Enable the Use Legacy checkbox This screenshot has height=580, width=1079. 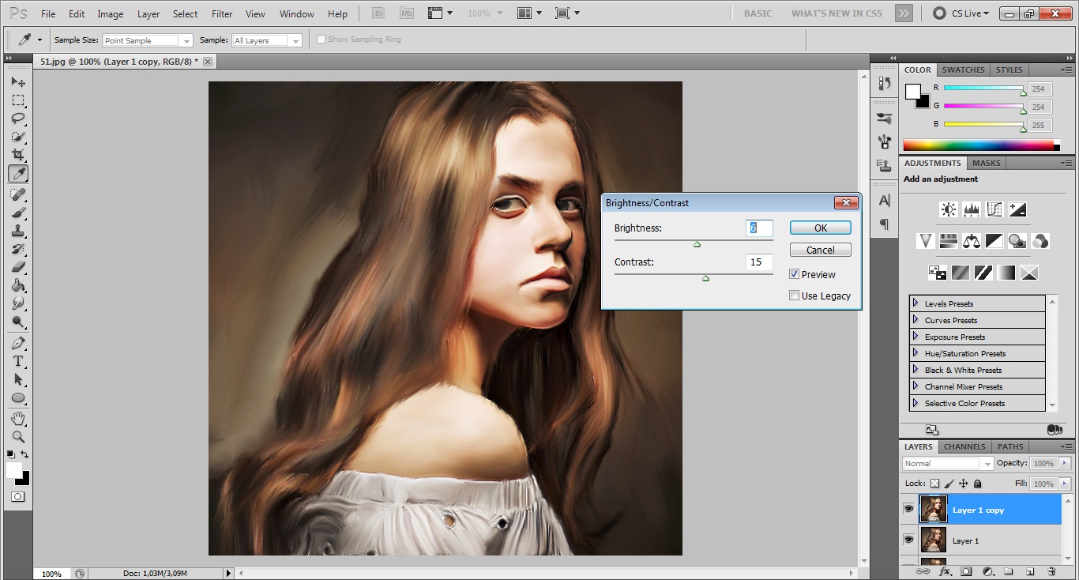795,296
